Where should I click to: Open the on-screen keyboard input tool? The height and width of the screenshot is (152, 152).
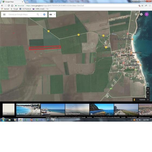pyautogui.click(x=51, y=15)
